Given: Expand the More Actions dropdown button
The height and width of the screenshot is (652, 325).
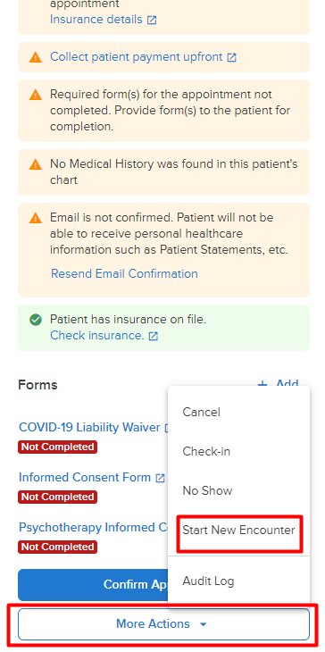Looking at the screenshot, I should [x=163, y=624].
